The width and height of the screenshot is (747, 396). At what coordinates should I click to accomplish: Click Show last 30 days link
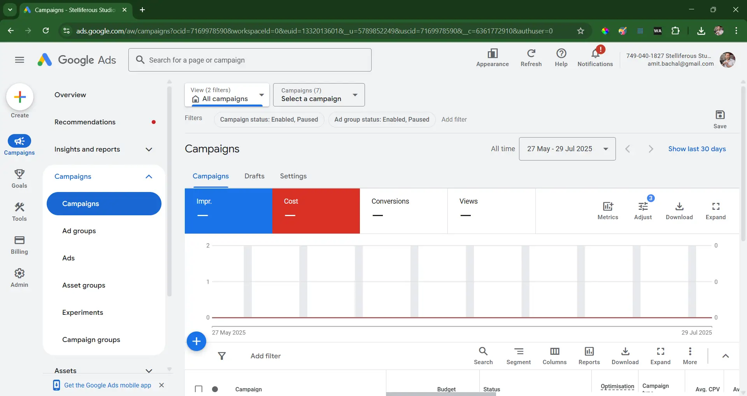pyautogui.click(x=697, y=149)
